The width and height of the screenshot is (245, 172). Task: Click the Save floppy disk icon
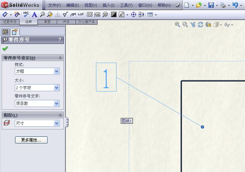point(211,5)
